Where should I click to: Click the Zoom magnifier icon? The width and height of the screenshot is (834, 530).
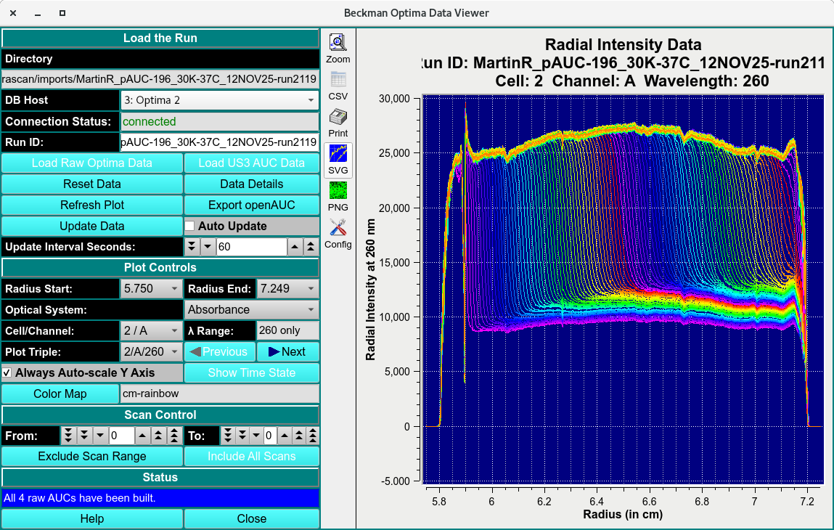pos(338,43)
